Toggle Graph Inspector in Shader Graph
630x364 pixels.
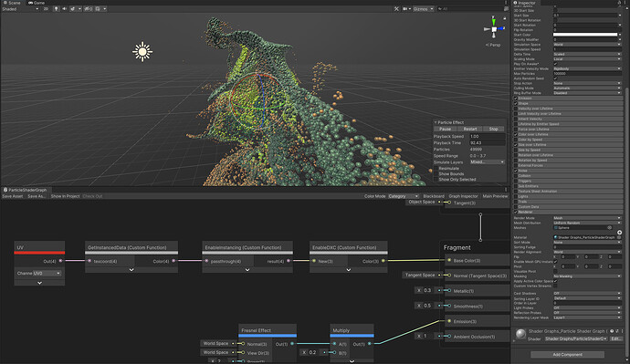463,196
